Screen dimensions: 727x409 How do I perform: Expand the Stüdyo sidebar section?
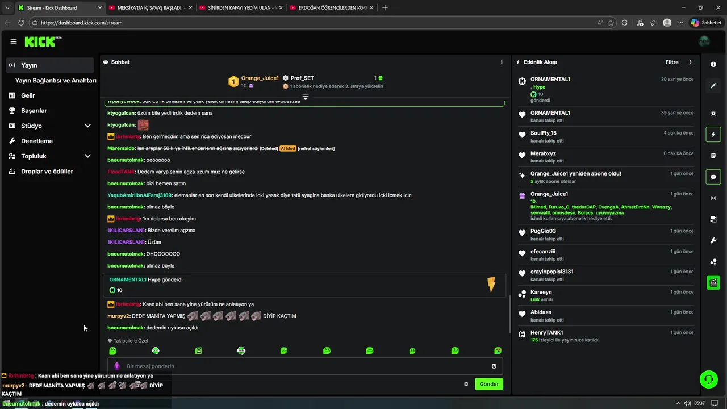click(87, 126)
